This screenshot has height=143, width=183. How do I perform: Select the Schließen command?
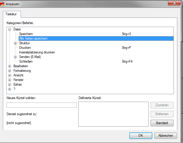(26, 61)
